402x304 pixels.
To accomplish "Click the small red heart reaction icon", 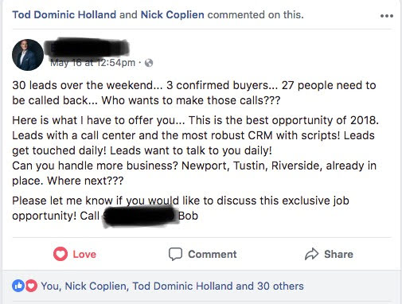I will 31,286.
